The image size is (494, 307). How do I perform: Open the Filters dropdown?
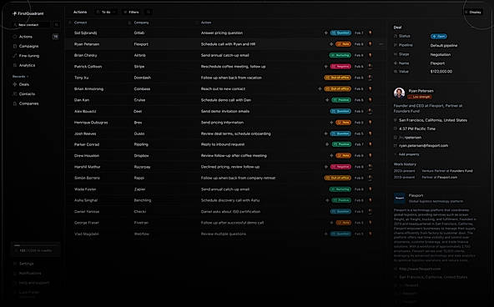[x=131, y=12]
